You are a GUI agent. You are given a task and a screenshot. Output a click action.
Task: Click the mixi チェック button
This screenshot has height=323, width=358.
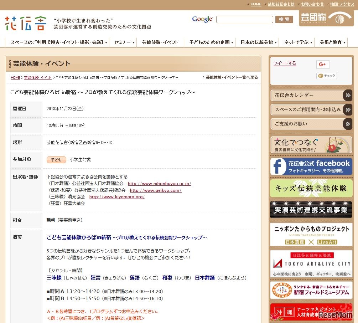pos(327,76)
